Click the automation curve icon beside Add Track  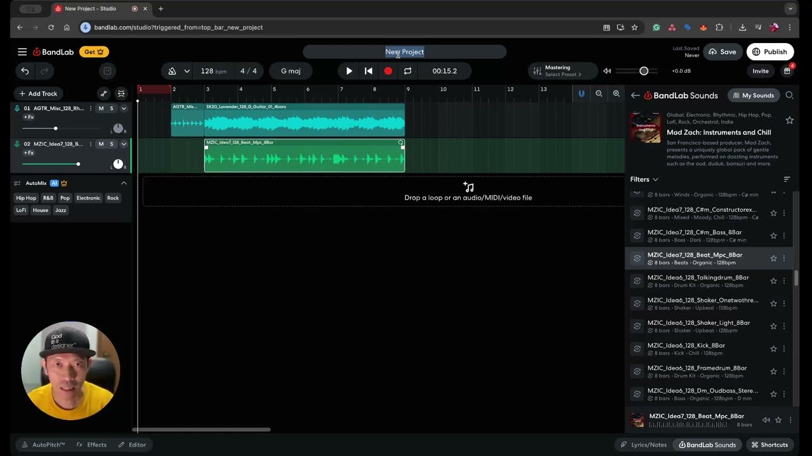click(103, 94)
